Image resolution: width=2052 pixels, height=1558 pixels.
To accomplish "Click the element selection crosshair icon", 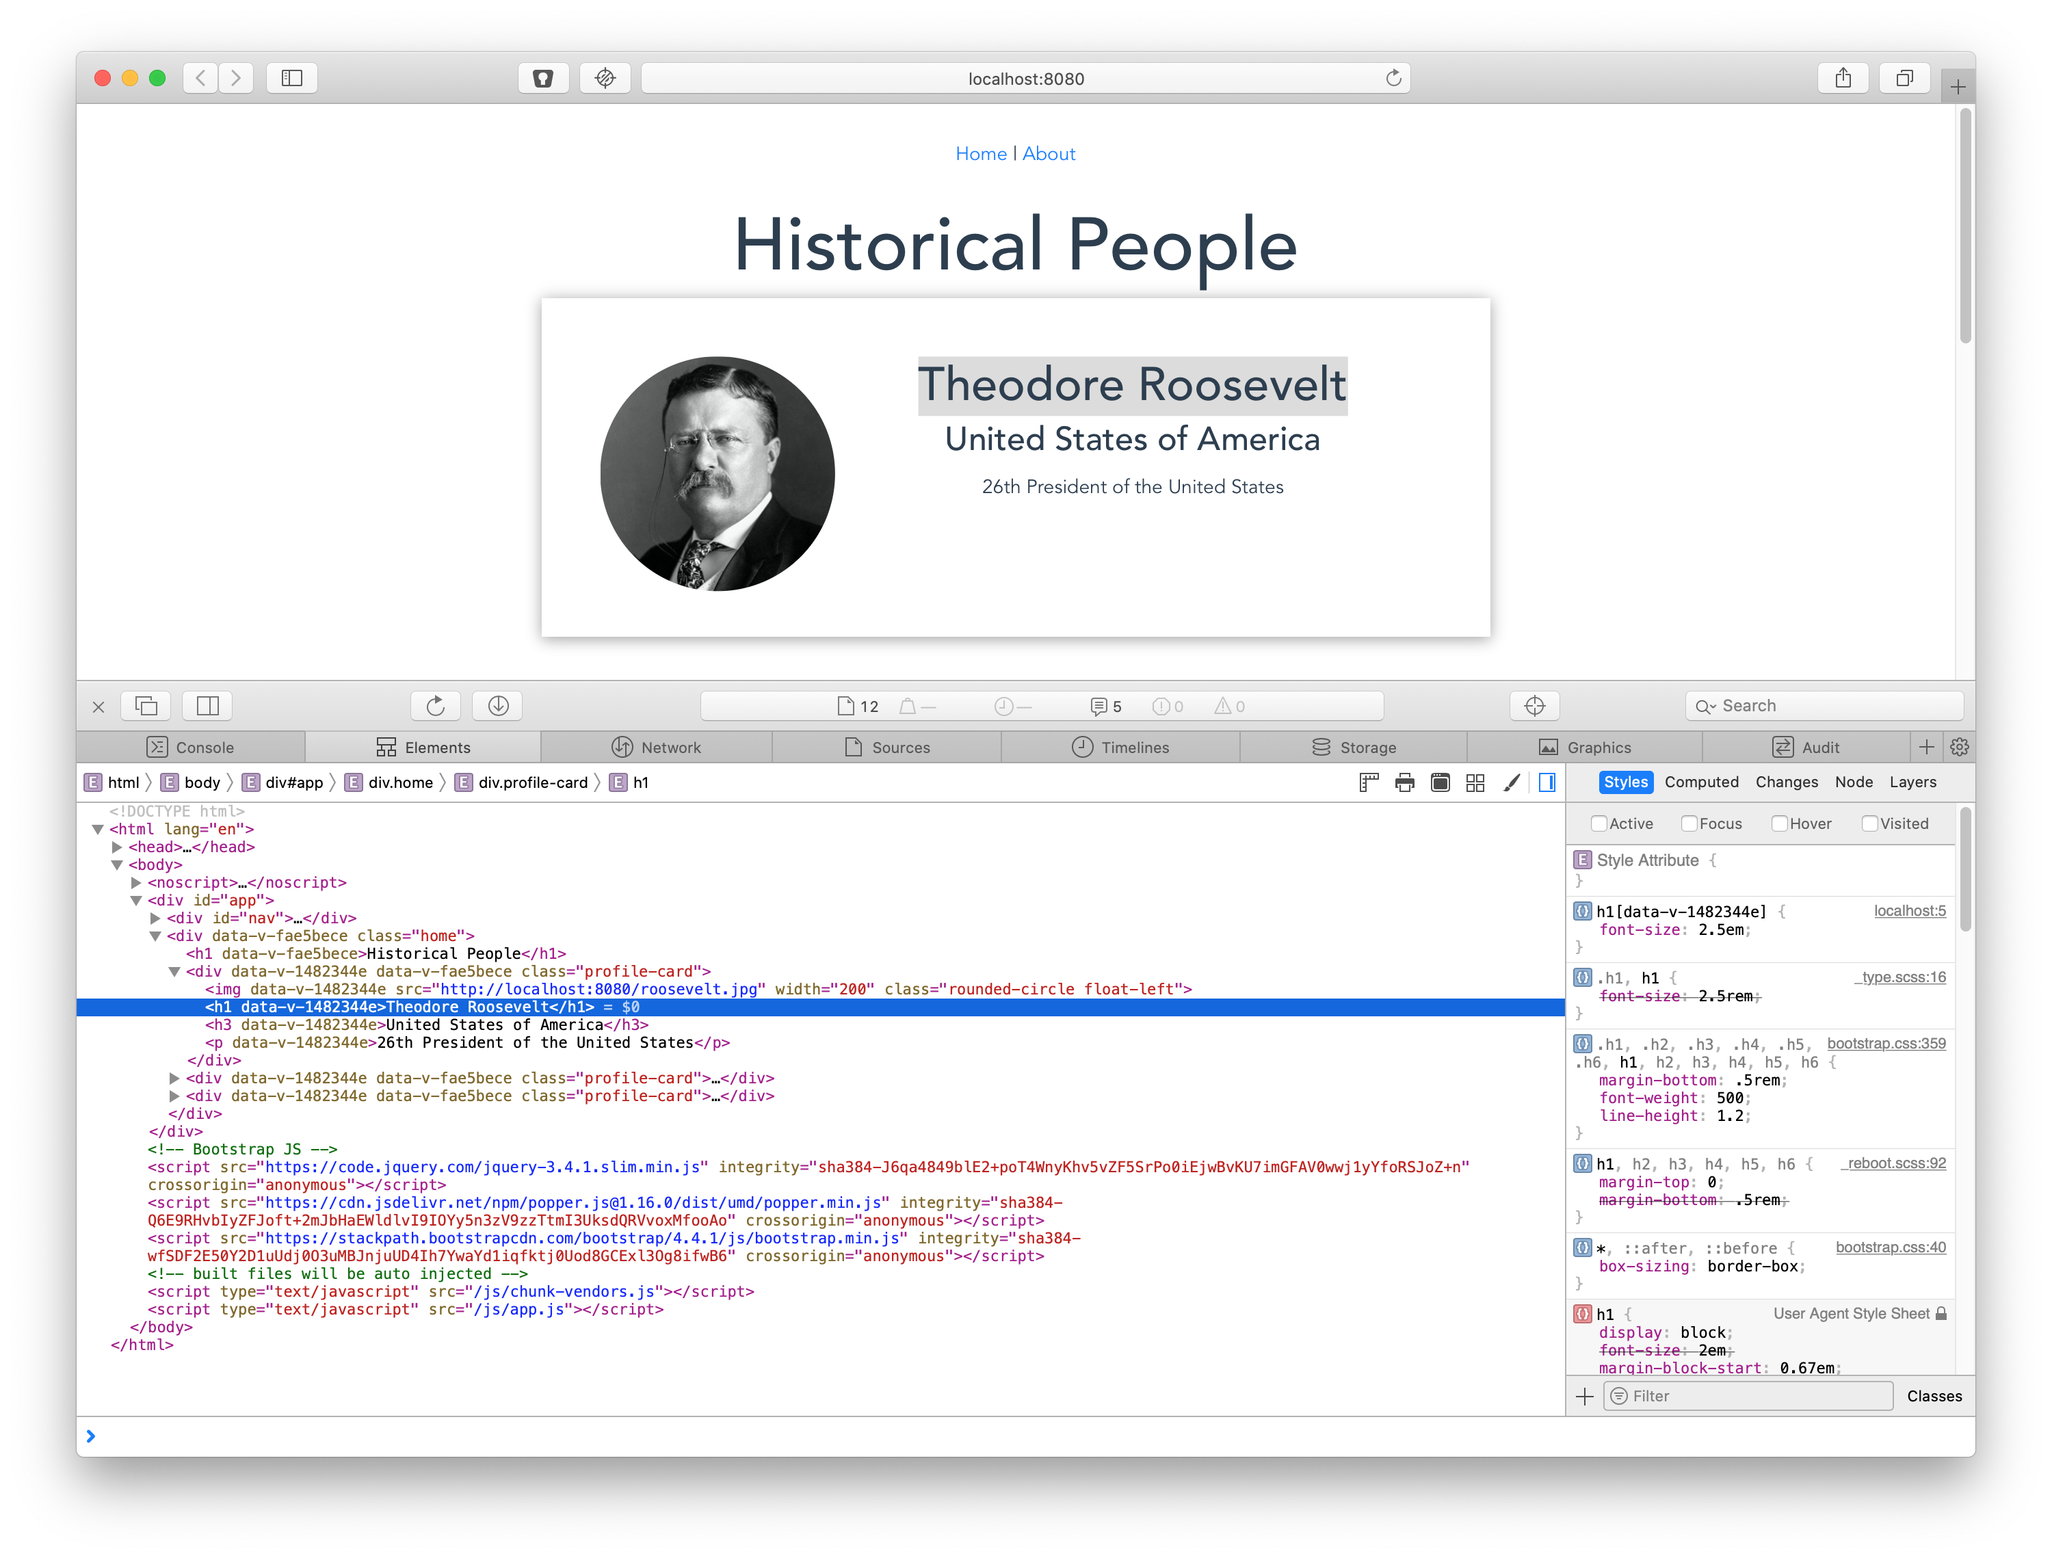I will (1534, 706).
